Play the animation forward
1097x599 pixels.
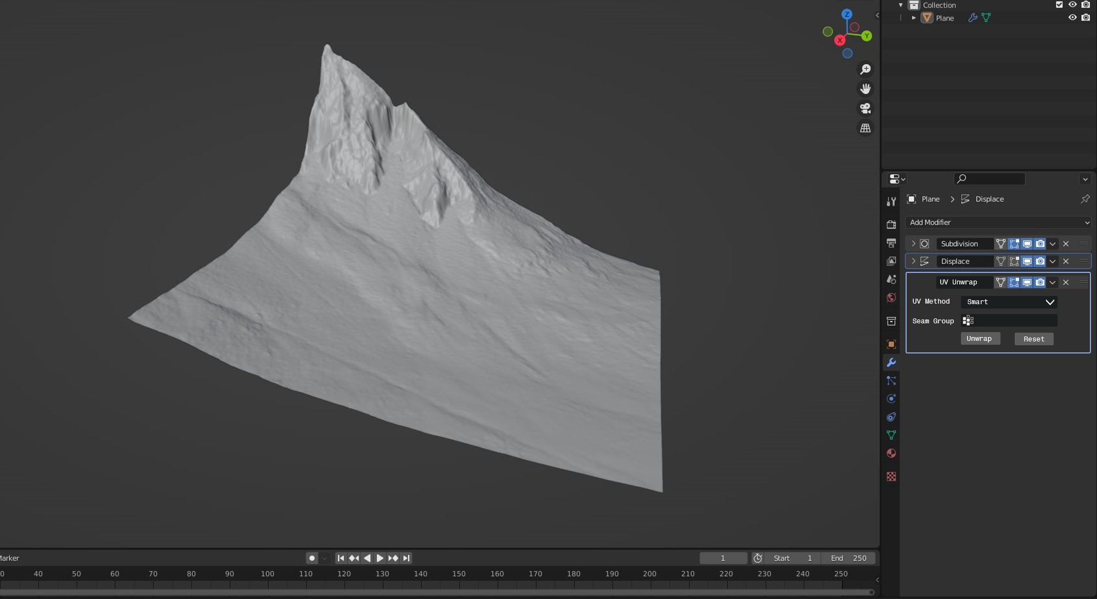(x=380, y=558)
